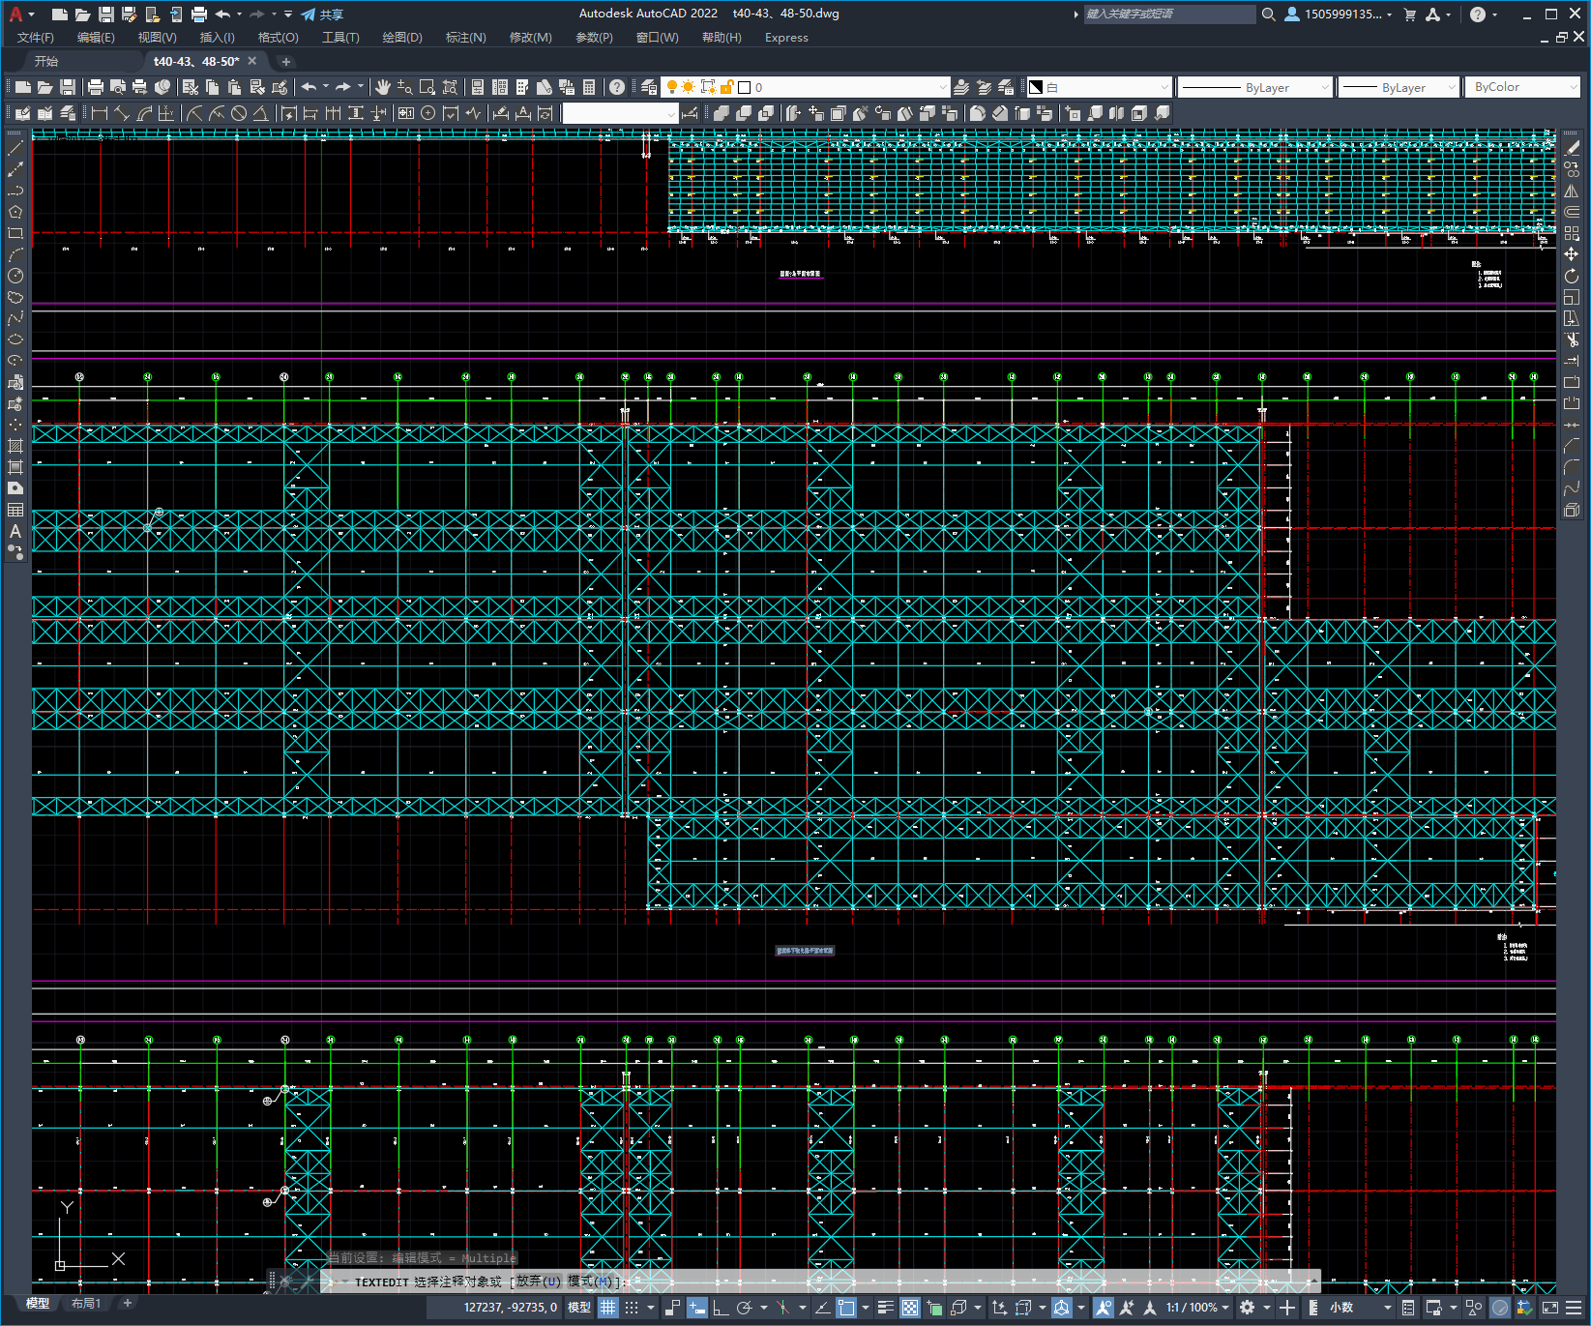Select the Rotate tool in modify toolbar

click(x=1572, y=276)
